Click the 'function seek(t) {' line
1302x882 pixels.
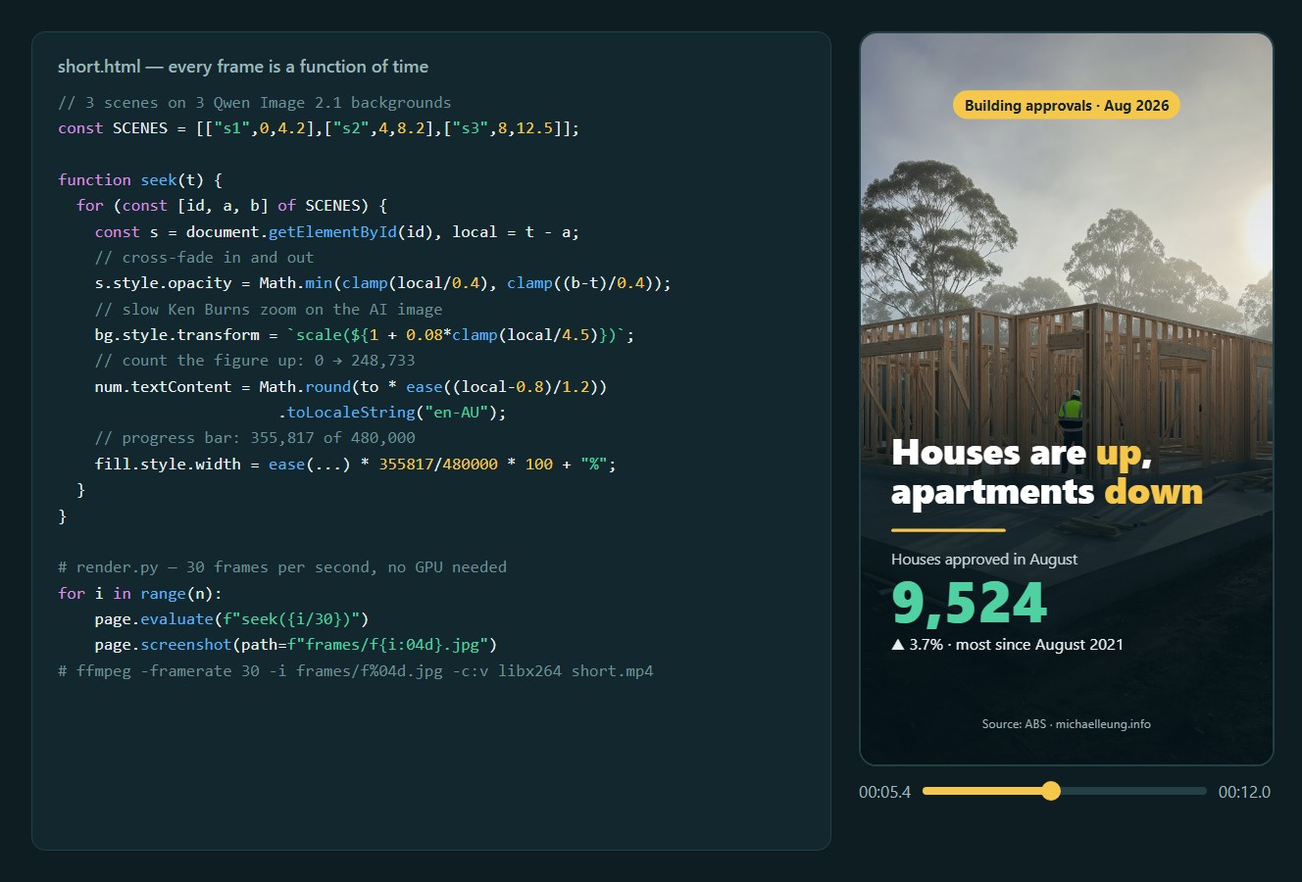pyautogui.click(x=140, y=180)
